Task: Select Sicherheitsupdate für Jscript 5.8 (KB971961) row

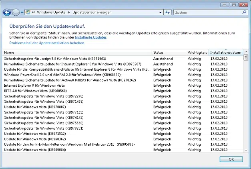Action: 123,59
